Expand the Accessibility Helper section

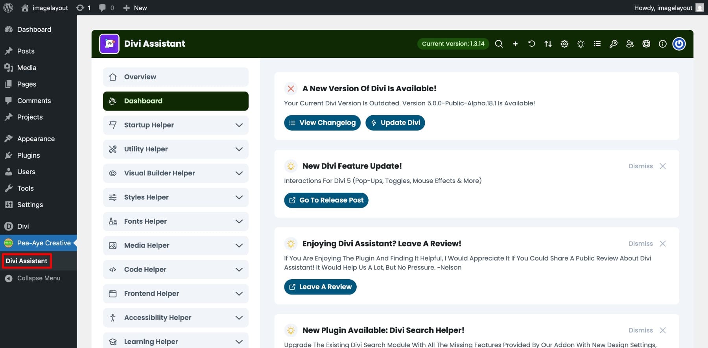(x=176, y=318)
